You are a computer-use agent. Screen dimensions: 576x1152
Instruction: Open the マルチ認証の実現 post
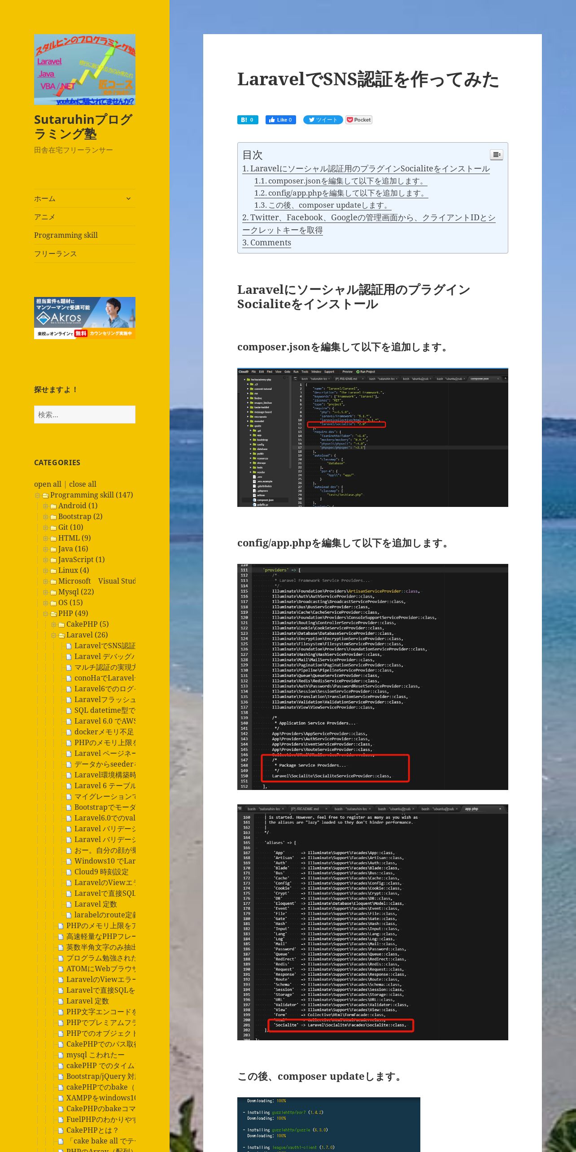pyautogui.click(x=105, y=668)
